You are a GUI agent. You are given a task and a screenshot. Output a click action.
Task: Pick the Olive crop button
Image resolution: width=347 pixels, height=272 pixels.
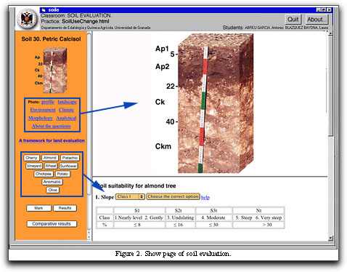(53, 190)
